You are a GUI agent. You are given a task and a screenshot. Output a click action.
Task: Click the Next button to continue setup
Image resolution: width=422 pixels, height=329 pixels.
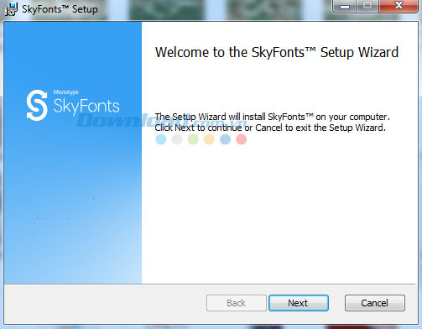[299, 303]
